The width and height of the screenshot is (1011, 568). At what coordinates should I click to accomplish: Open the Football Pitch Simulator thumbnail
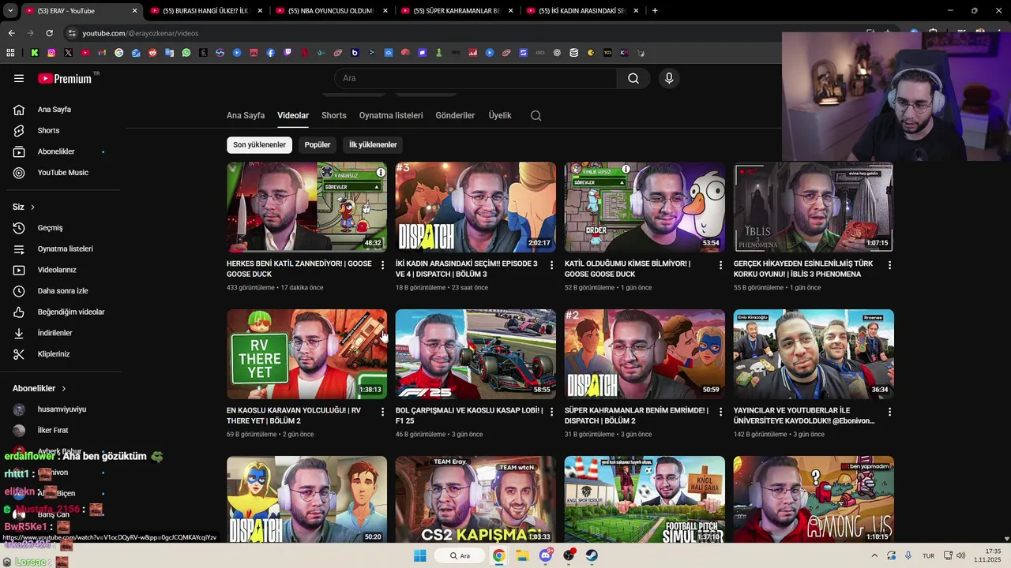tap(645, 499)
